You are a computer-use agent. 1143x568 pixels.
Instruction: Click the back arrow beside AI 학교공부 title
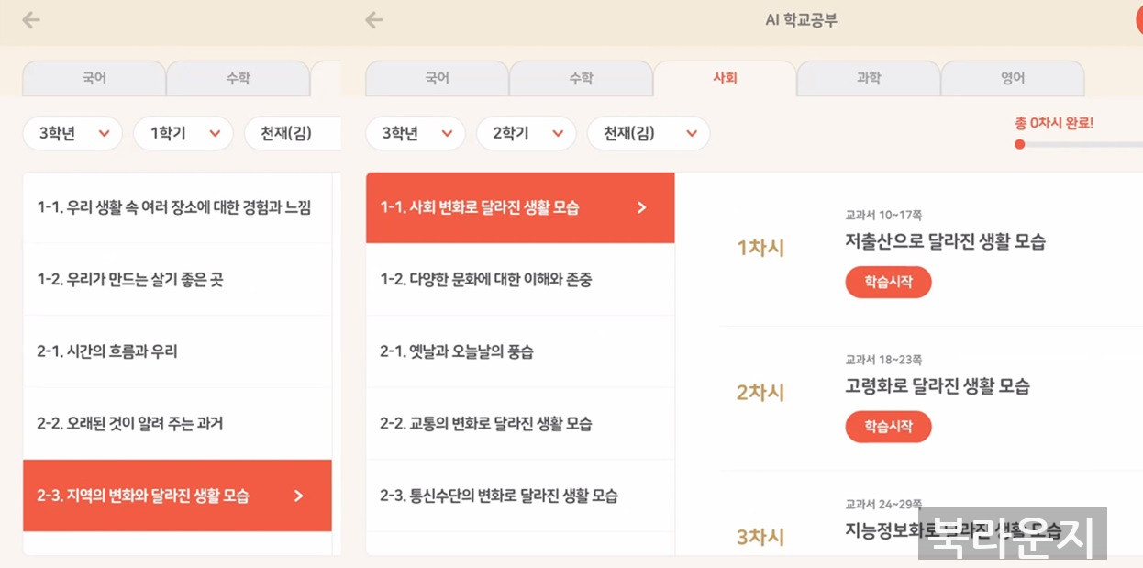[x=373, y=20]
